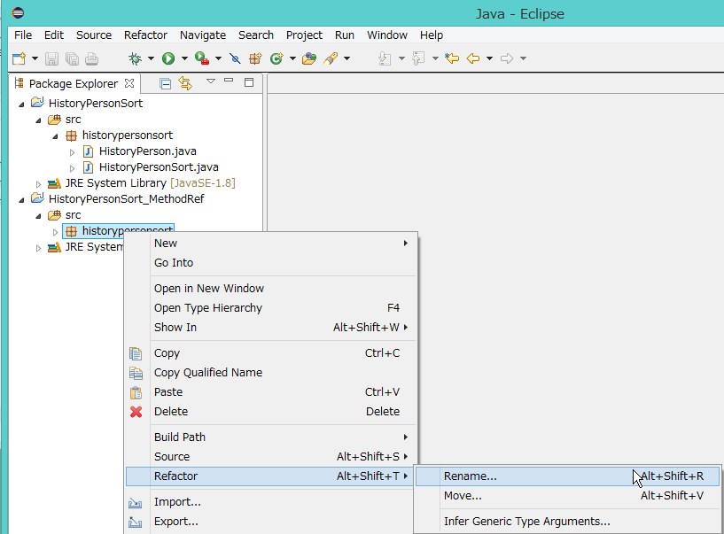Launch Debug with the bug icon
The height and width of the screenshot is (534, 724).
click(x=135, y=58)
